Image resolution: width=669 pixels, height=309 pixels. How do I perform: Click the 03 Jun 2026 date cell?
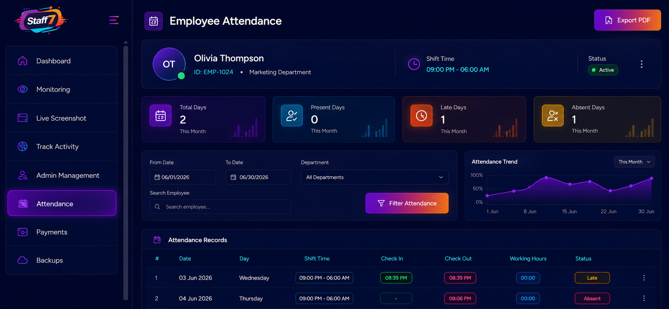(x=195, y=278)
